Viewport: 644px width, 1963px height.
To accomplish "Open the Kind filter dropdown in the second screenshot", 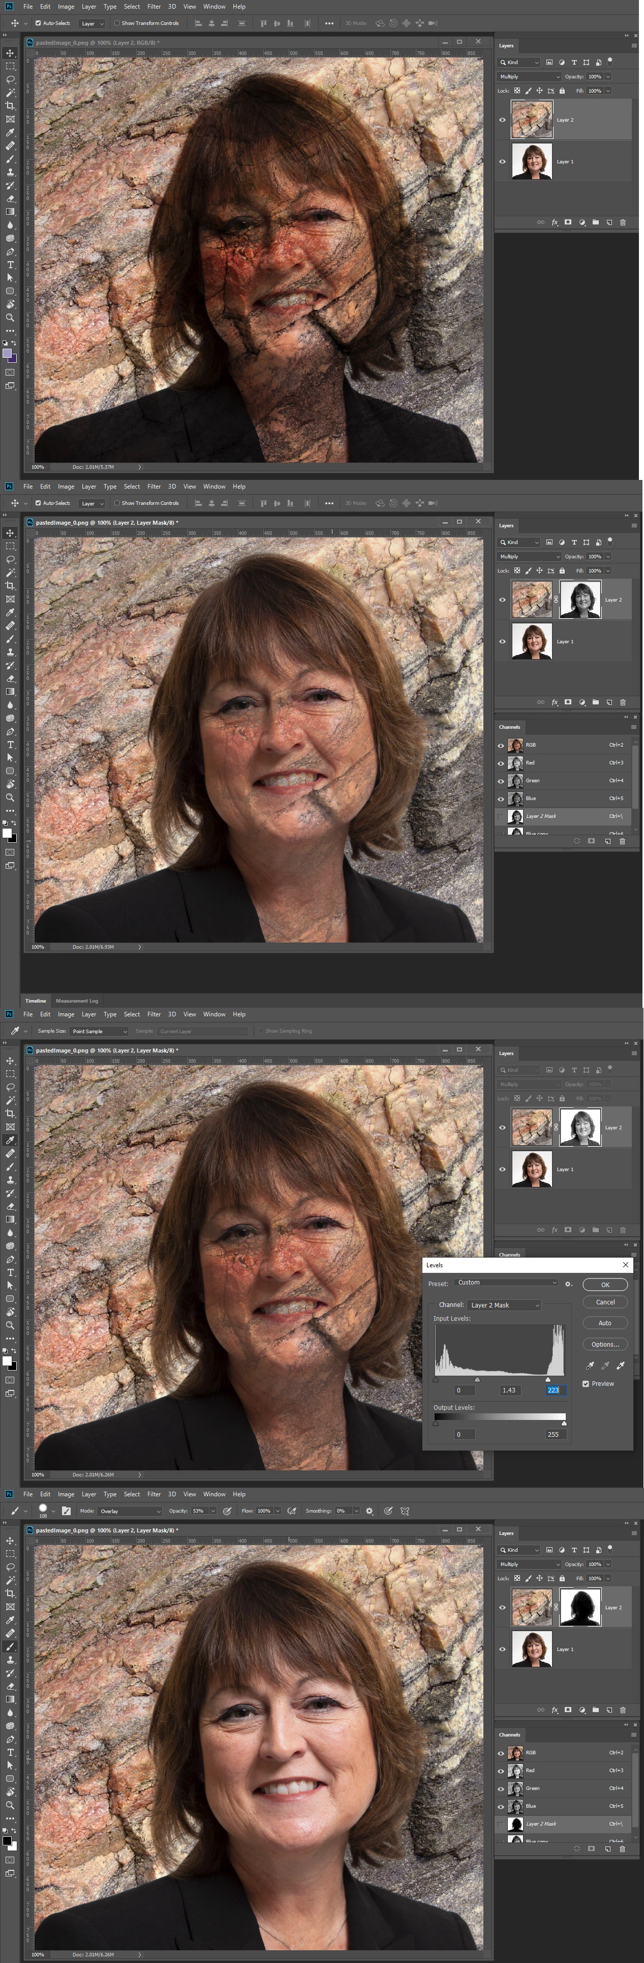I will (519, 543).
